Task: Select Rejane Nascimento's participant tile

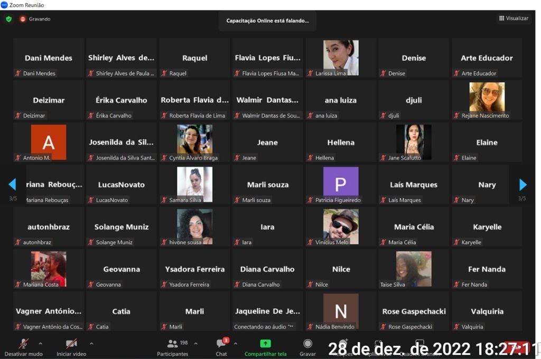Action: click(487, 99)
